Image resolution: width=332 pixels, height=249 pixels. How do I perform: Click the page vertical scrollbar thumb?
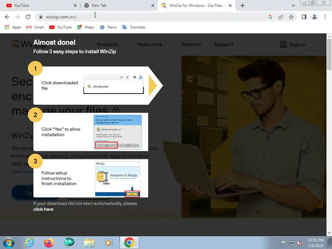(329, 54)
